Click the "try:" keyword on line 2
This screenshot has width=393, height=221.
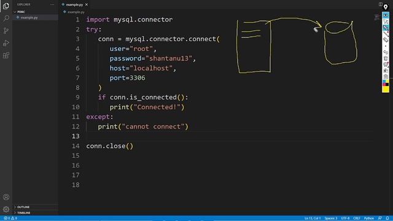tap(94, 29)
